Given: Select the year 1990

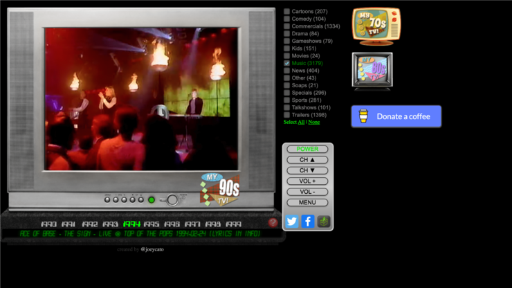Looking at the screenshot, I should pos(48,224).
